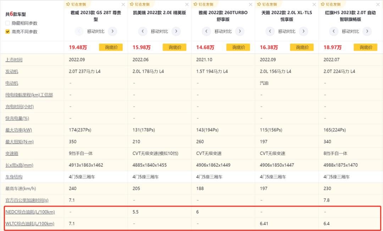This screenshot has height=231, width=383.
Task: Move 雅阁 column right with arrow
Action: [x=240, y=31]
